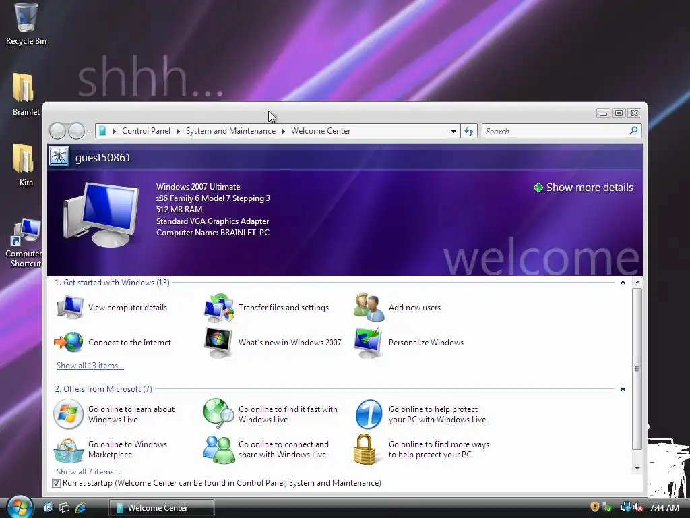The image size is (690, 518).
Task: Click the Windows Live learn-about flag icon
Action: [x=68, y=414]
